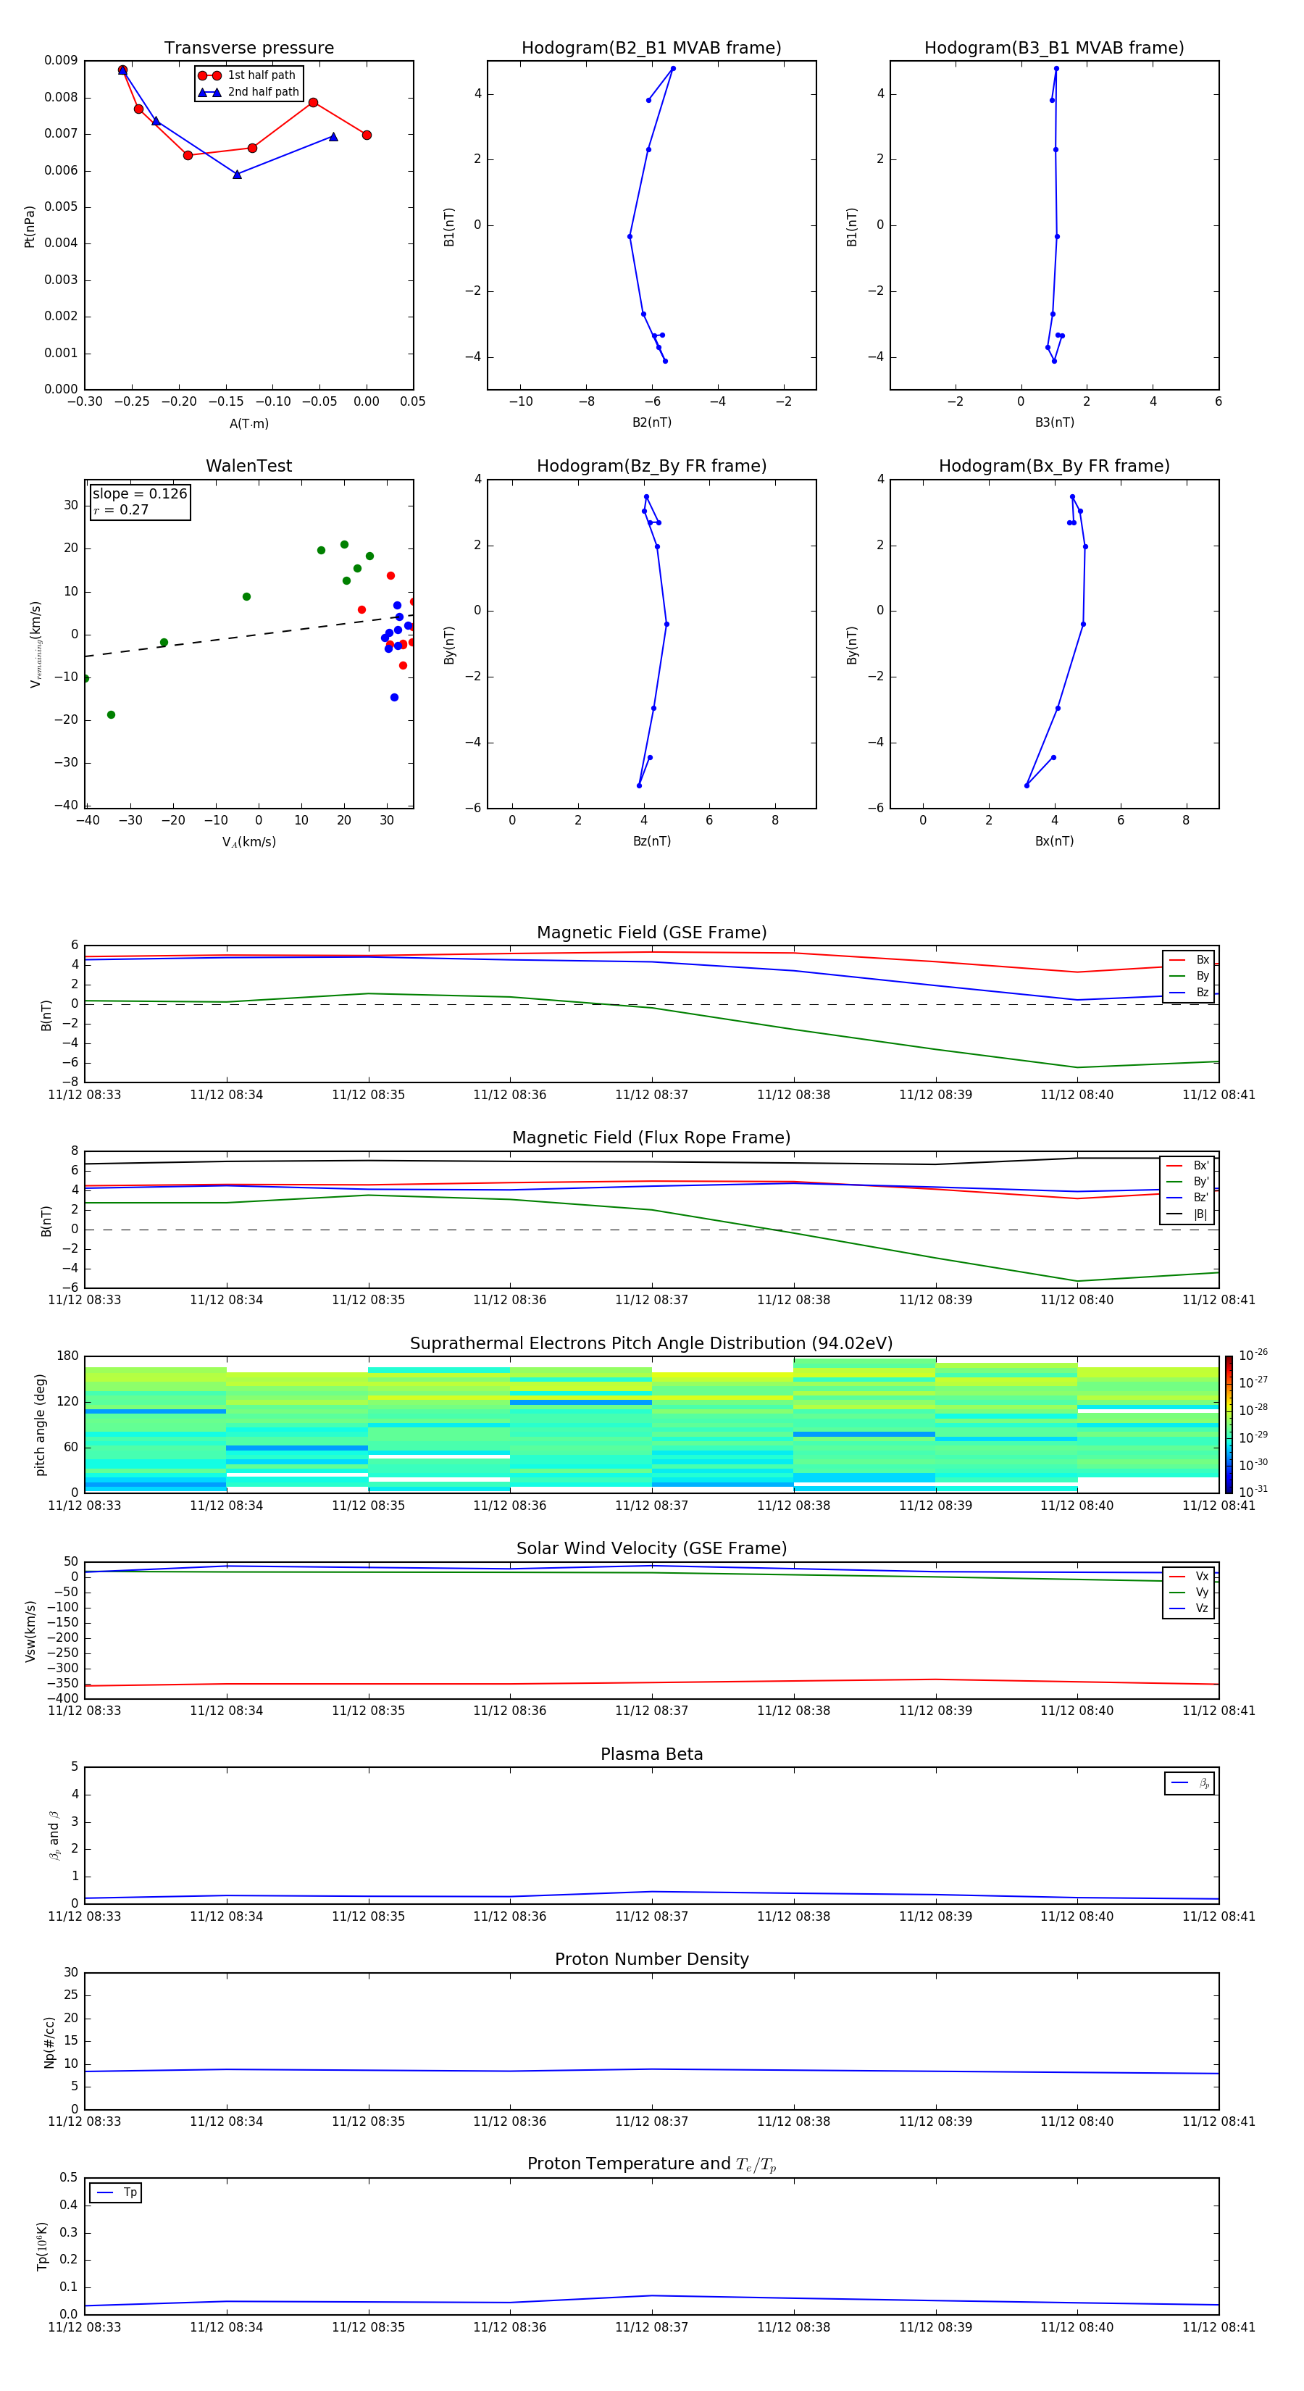Click the βp legend in Plasma Beta plot
Screen dimensions: 1304x2391
(1190, 1783)
